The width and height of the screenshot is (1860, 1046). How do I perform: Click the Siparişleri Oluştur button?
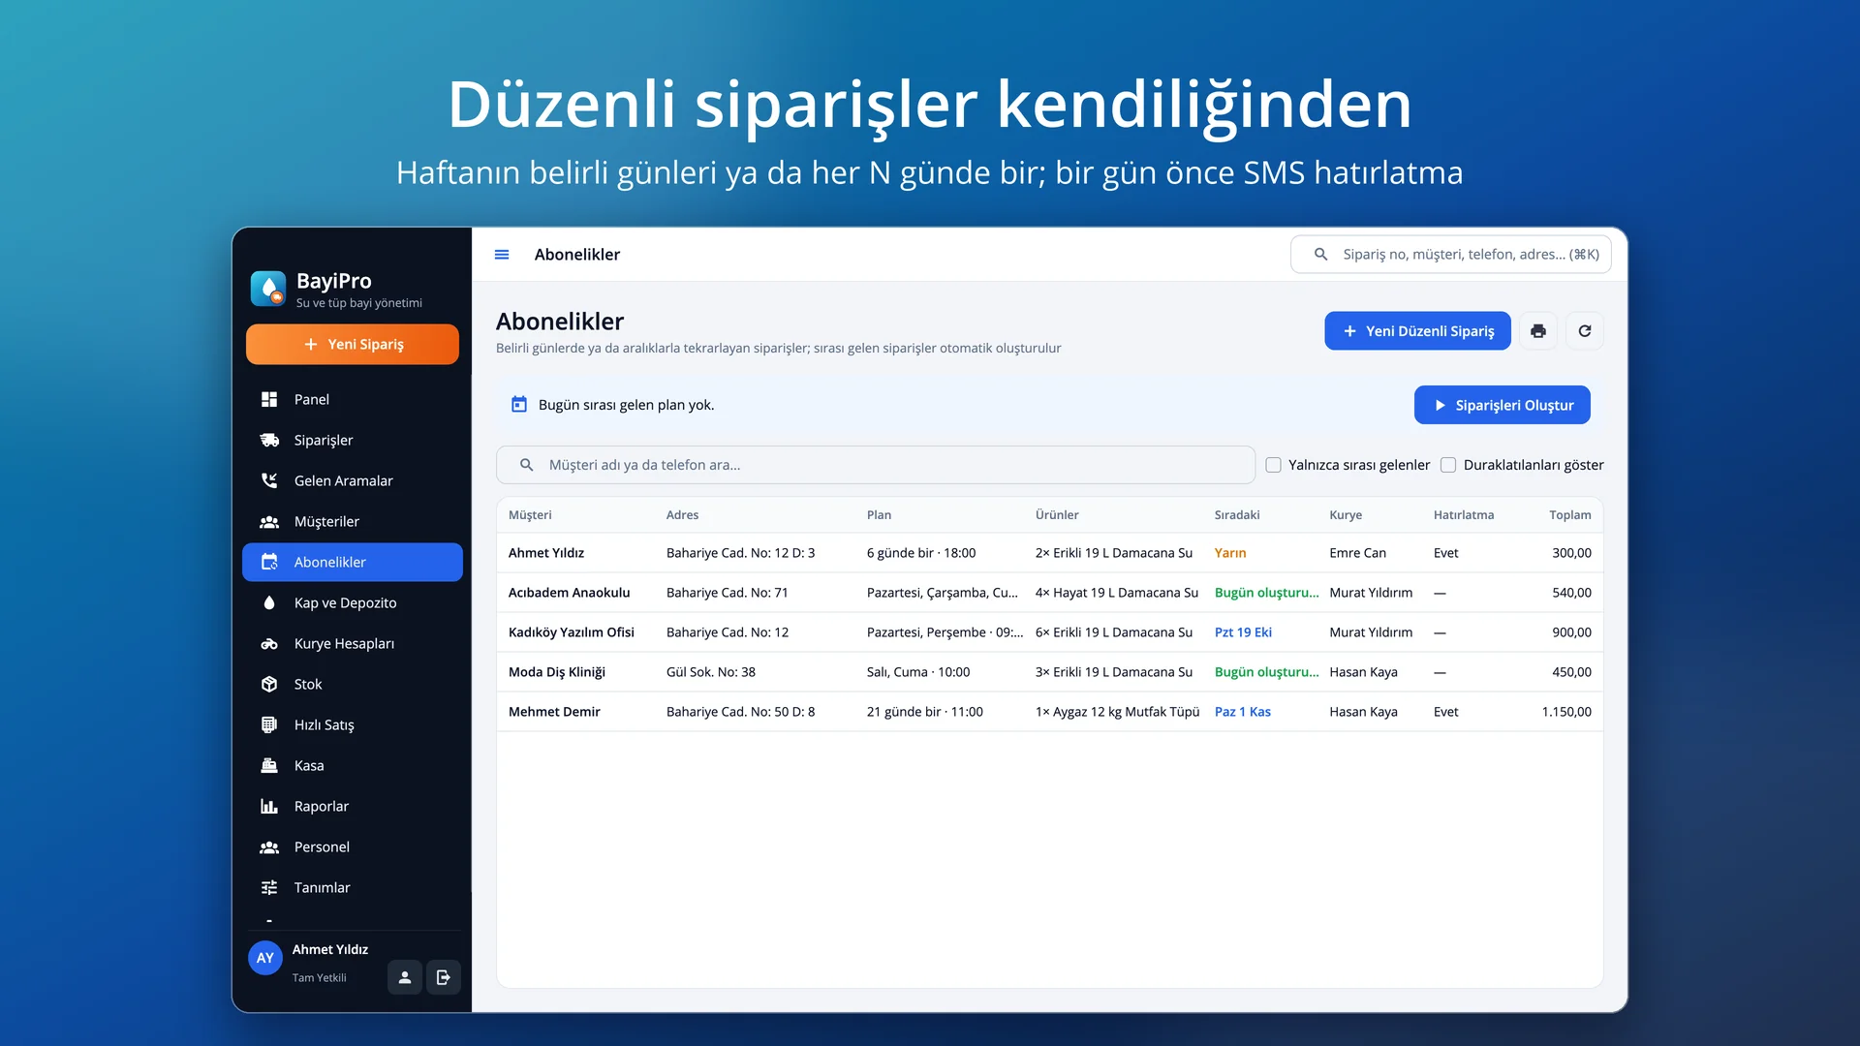pyautogui.click(x=1503, y=405)
